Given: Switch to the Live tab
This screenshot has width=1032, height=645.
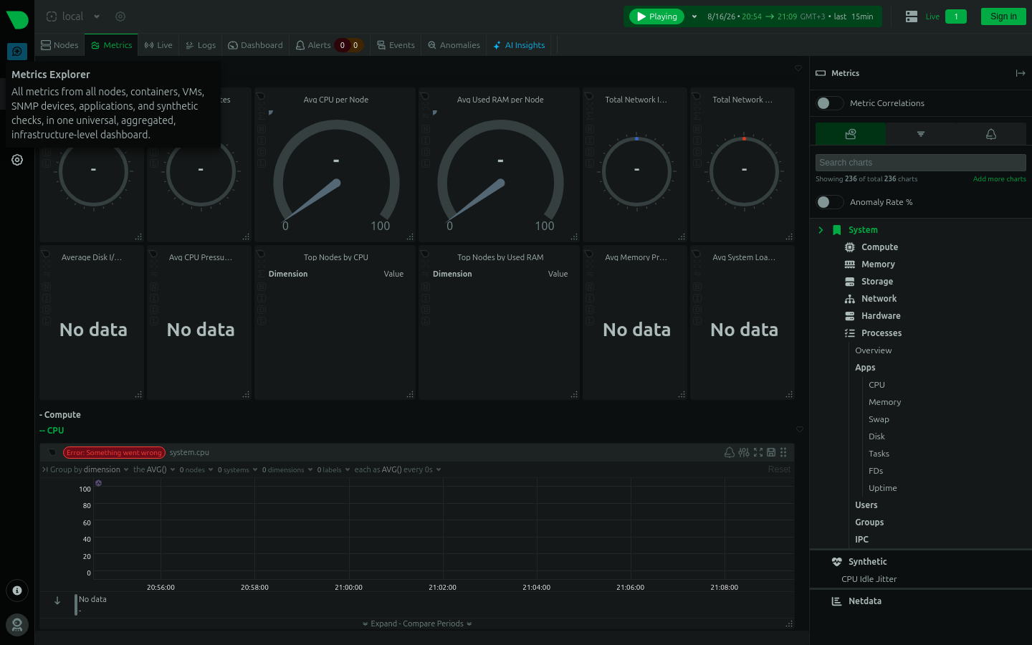Looking at the screenshot, I should [x=158, y=45].
